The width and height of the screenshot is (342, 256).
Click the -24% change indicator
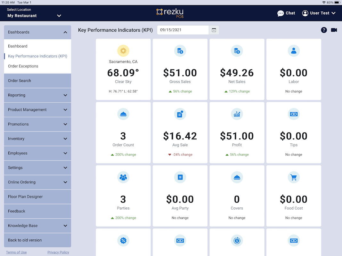click(180, 155)
